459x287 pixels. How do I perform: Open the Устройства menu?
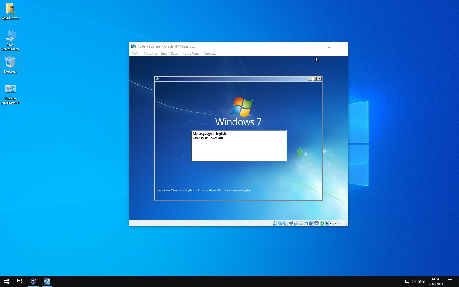point(191,54)
